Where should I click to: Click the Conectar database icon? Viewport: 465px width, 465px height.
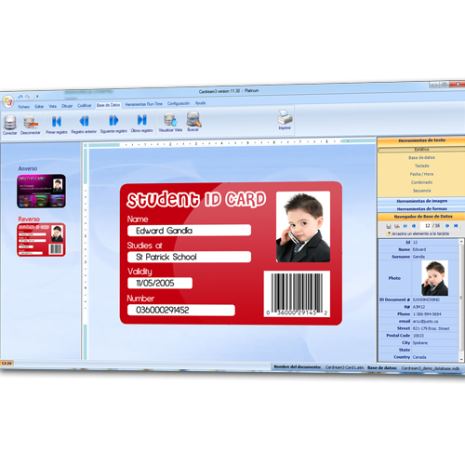pos(10,125)
